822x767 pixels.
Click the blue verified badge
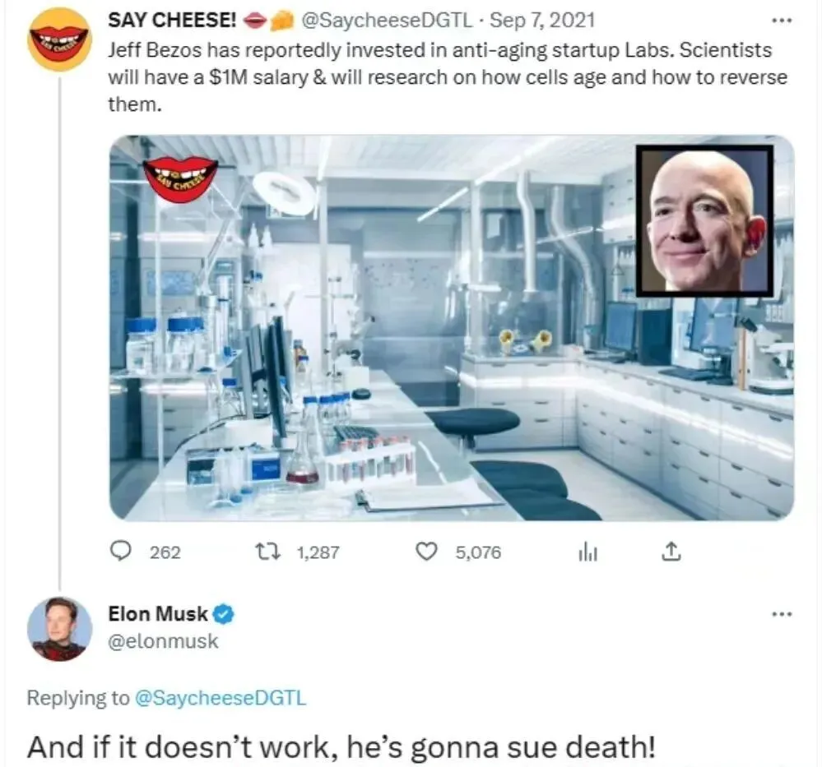(x=224, y=613)
